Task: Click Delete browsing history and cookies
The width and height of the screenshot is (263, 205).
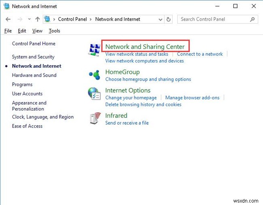Action: click(x=143, y=105)
